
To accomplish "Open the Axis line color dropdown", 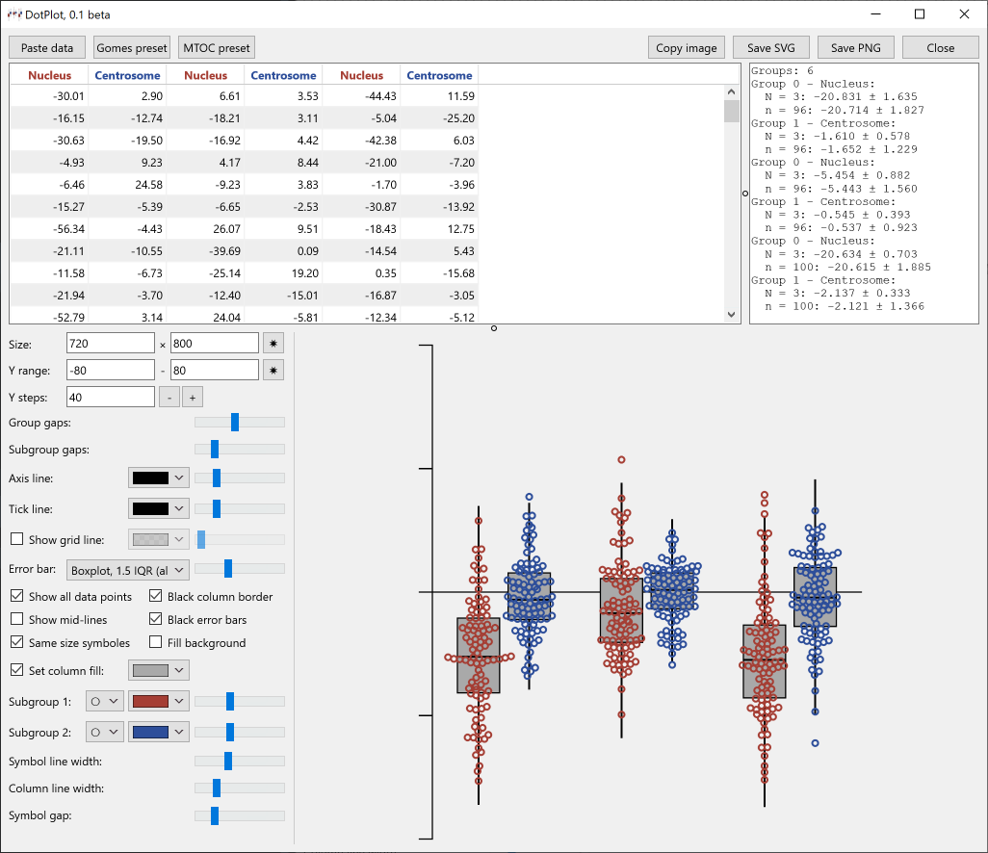I will pos(159,478).
